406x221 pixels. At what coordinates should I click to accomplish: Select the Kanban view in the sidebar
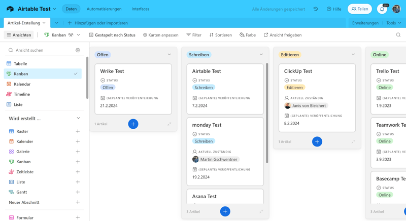(x=21, y=74)
